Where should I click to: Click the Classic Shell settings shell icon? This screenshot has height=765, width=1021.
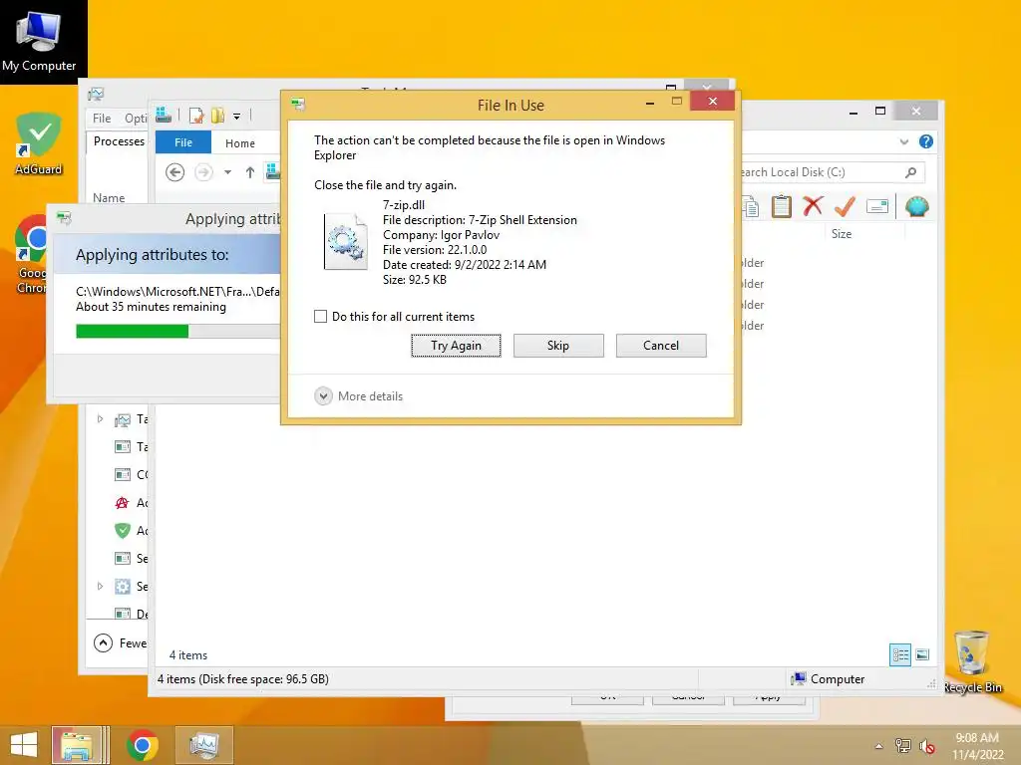click(917, 207)
